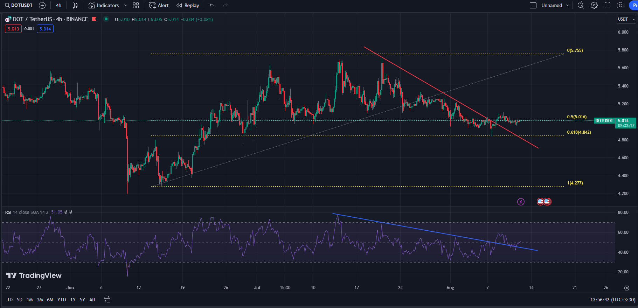Expand the Unnamed layout dropdown

point(568,5)
